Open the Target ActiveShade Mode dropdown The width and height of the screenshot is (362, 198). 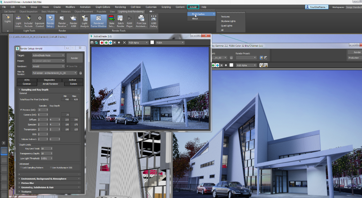coord(48,56)
